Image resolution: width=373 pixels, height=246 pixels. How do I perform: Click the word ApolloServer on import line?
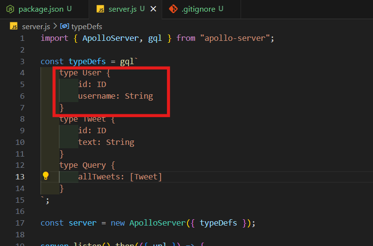(x=111, y=38)
